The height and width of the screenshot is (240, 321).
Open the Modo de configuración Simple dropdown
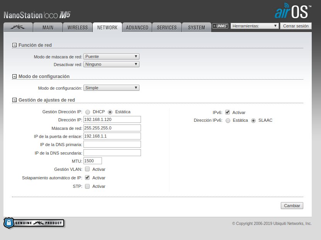pyautogui.click(x=111, y=88)
